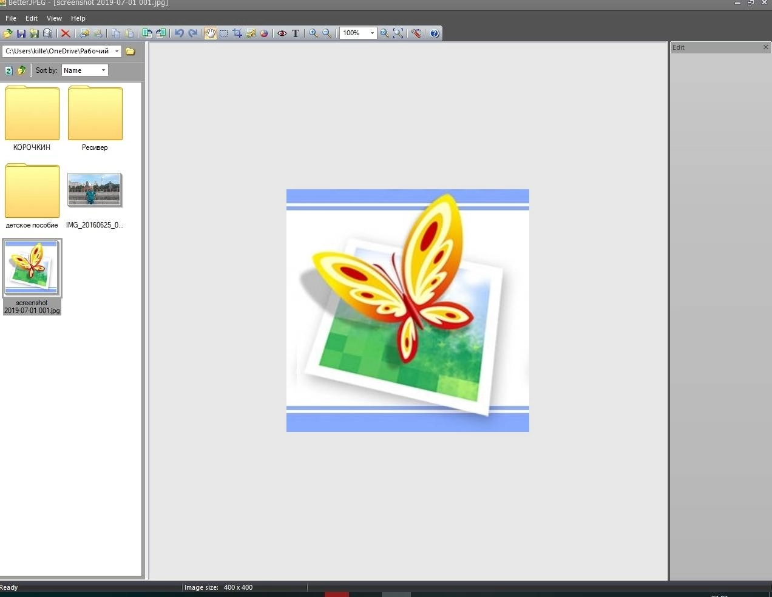Click the butterfly image in the canvas
772x597 pixels.
point(408,311)
